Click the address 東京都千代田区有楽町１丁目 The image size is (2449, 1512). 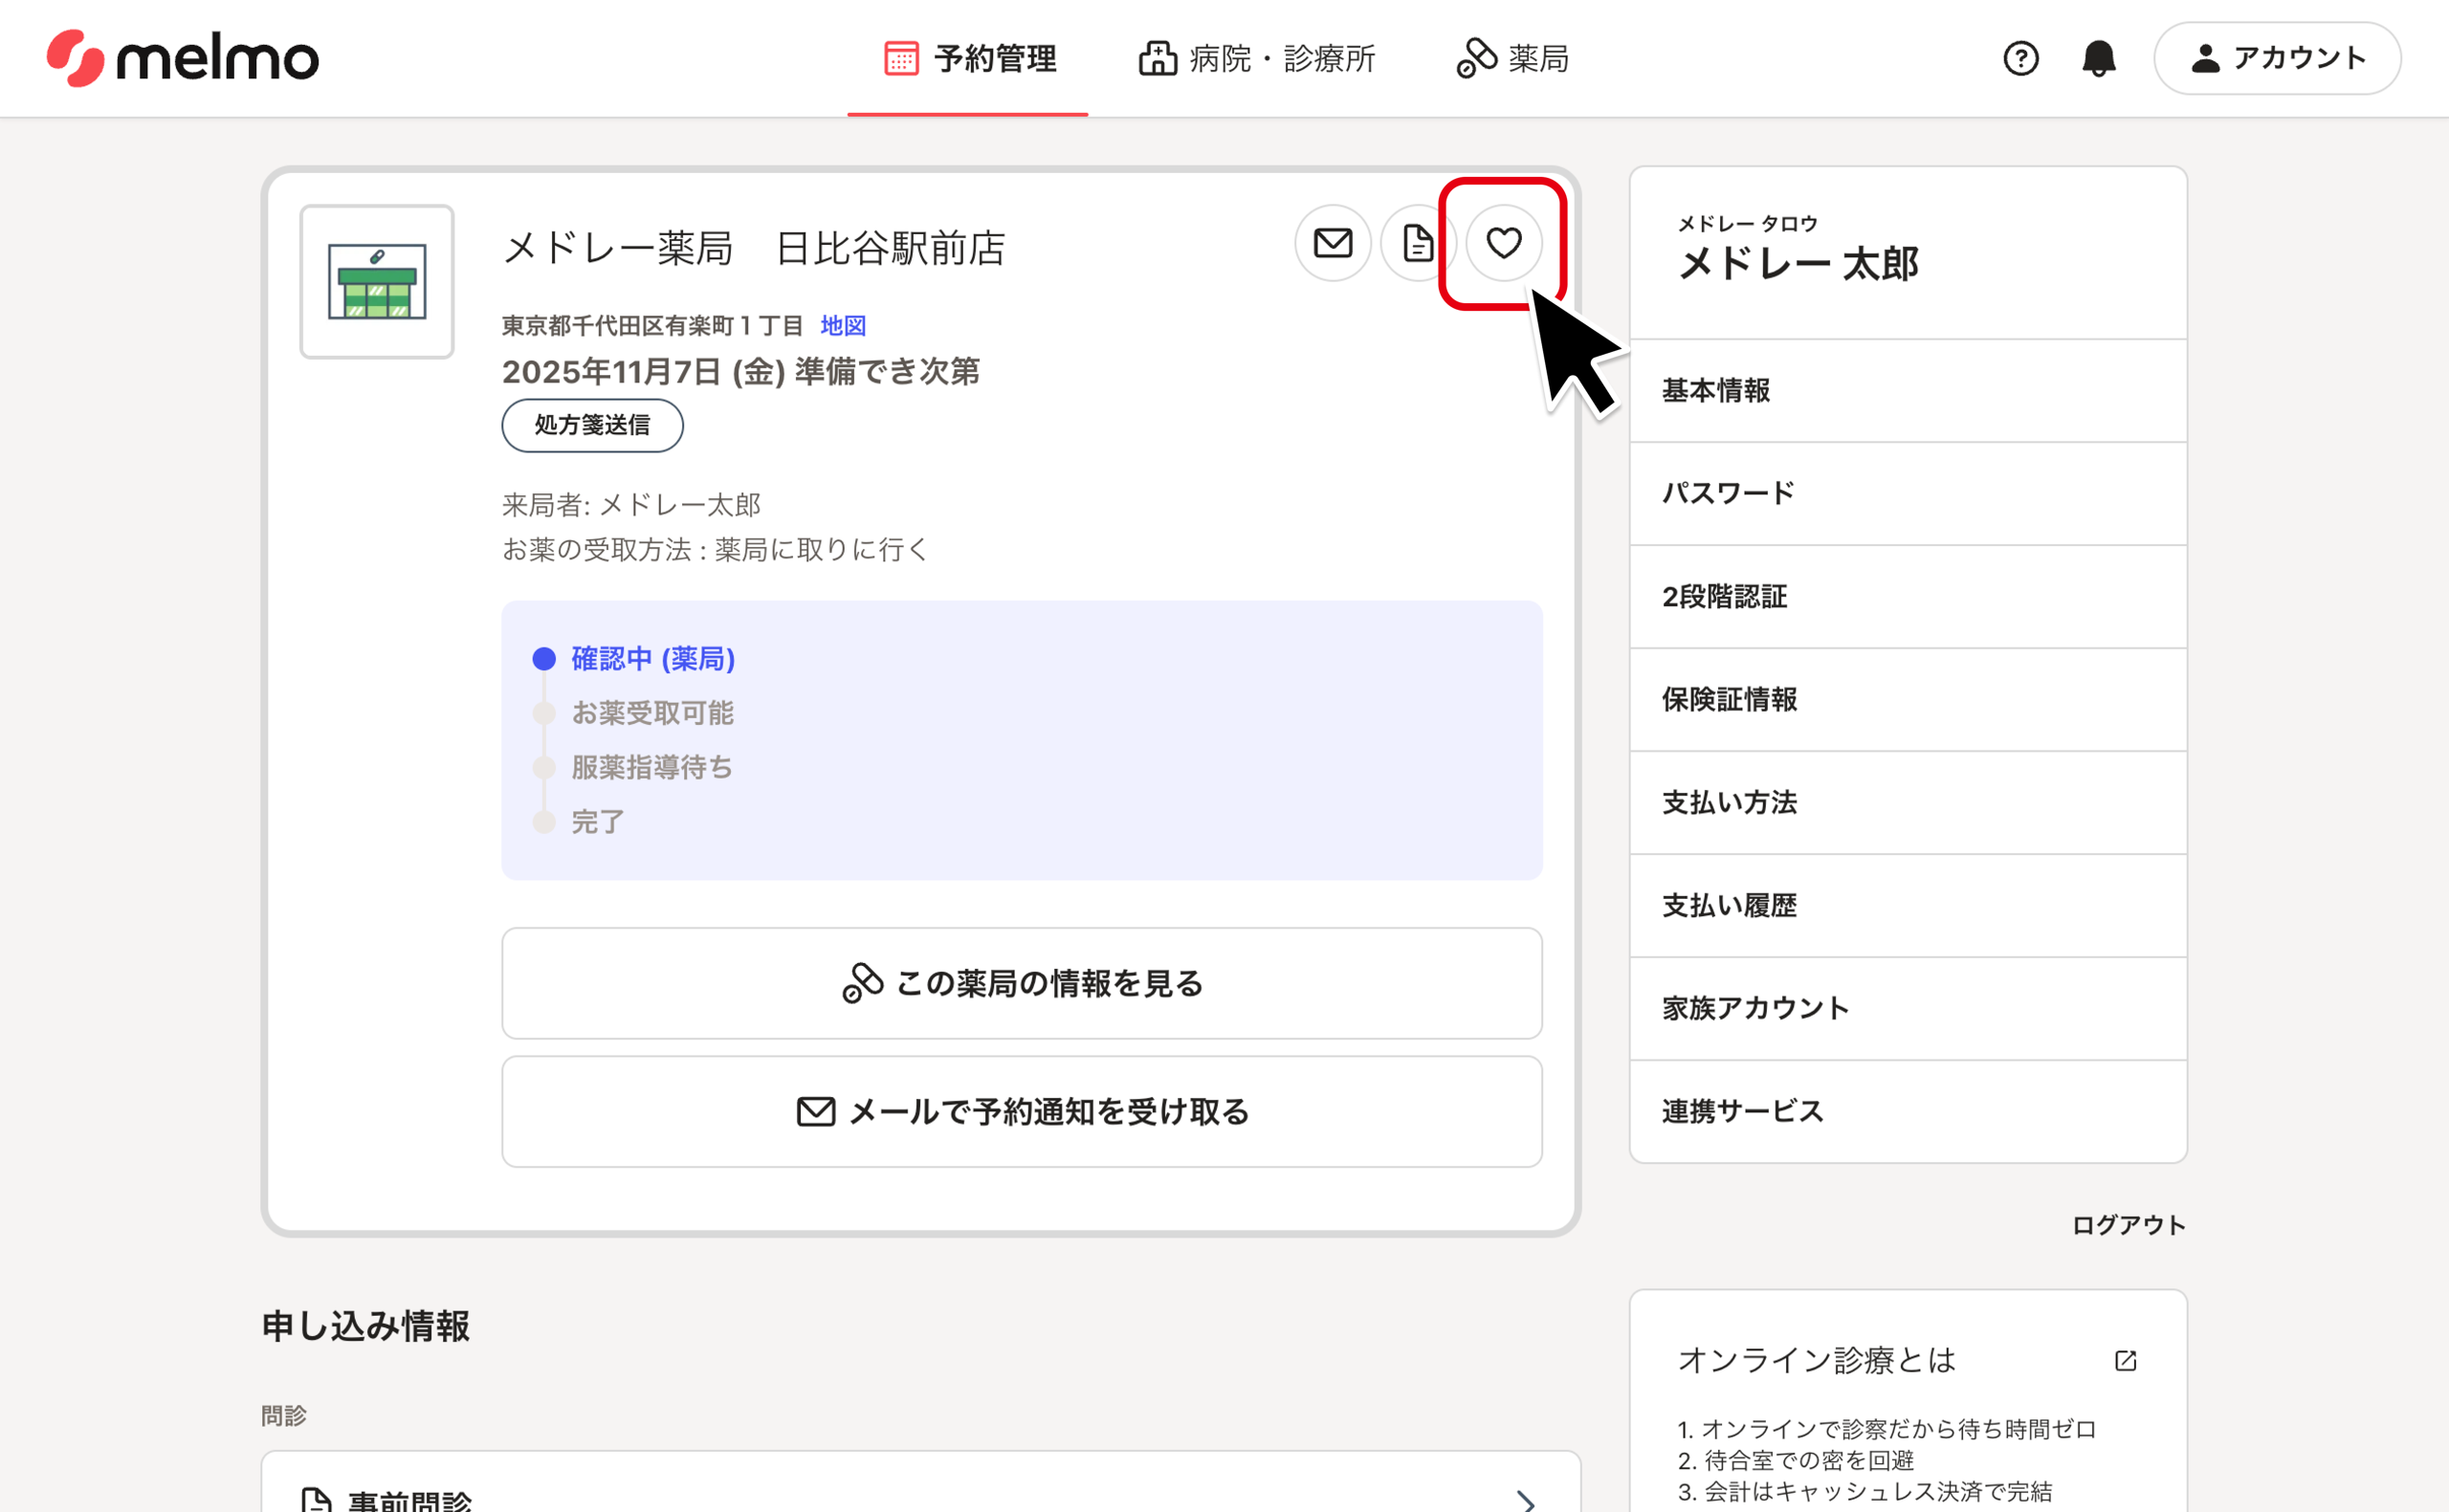pos(652,325)
